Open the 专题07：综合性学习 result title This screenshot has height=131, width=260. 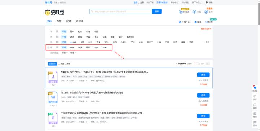click(x=104, y=72)
